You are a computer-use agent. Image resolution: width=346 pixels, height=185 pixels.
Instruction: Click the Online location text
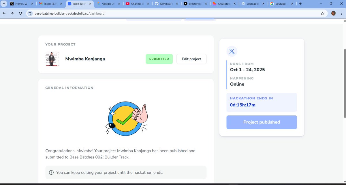tap(237, 84)
